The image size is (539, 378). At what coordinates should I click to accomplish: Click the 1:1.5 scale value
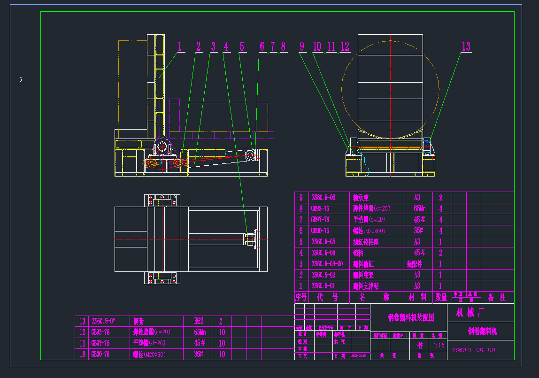439,345
